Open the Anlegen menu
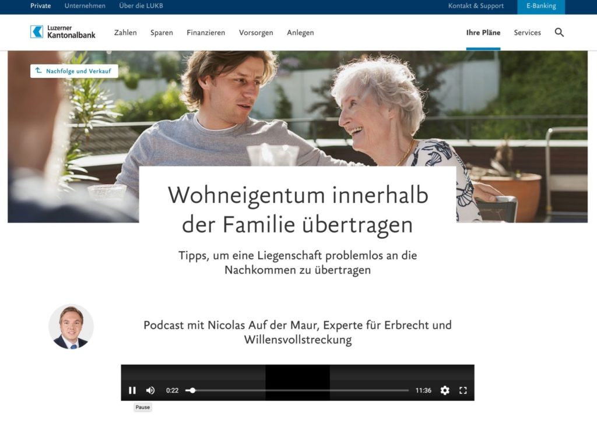The width and height of the screenshot is (597, 423). coord(300,33)
